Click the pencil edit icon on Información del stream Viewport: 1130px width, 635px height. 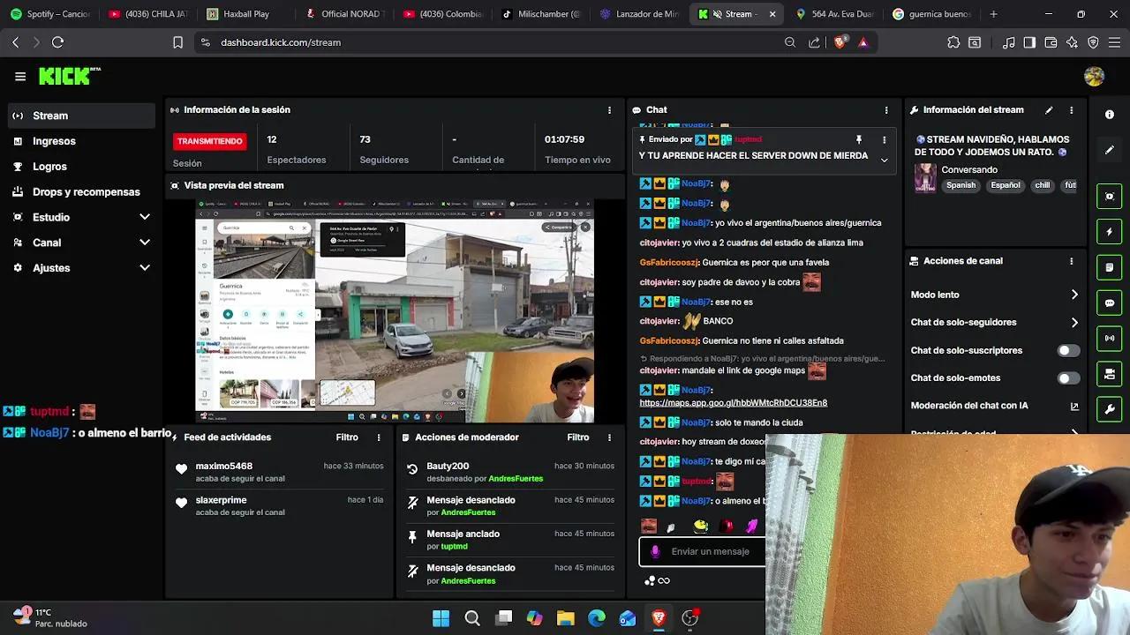tap(1049, 109)
